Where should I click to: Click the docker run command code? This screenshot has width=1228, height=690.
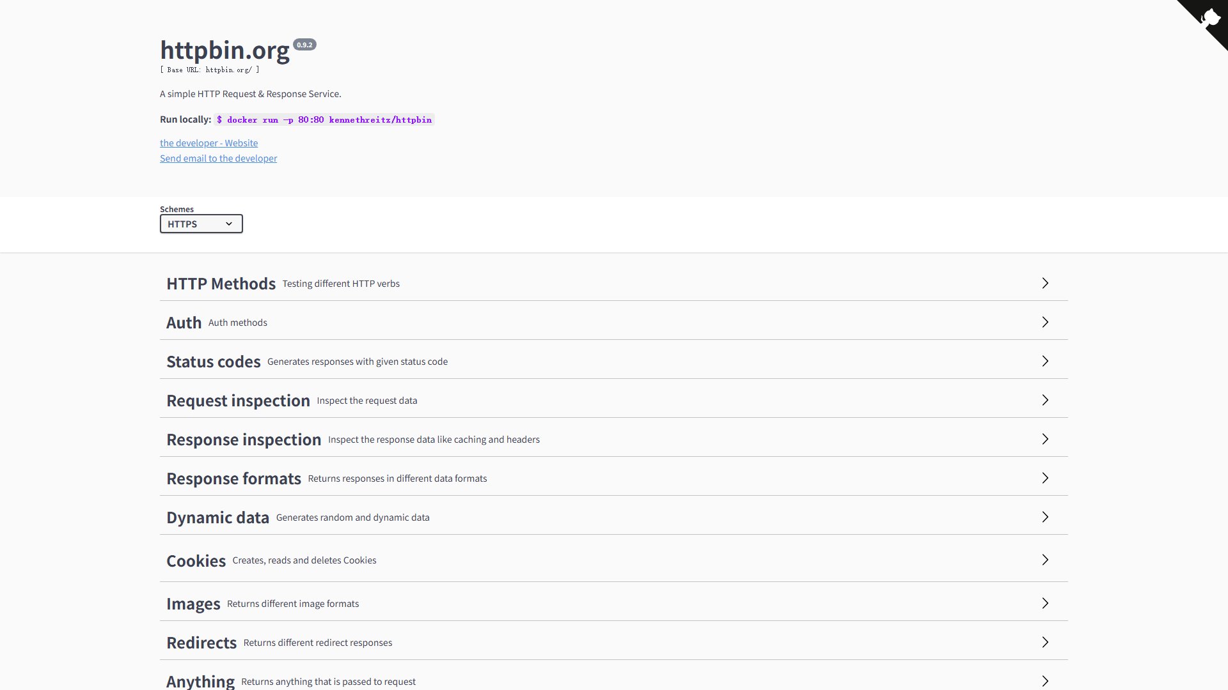coord(324,119)
